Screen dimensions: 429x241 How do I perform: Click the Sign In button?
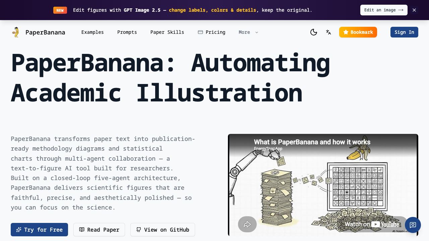tap(404, 32)
